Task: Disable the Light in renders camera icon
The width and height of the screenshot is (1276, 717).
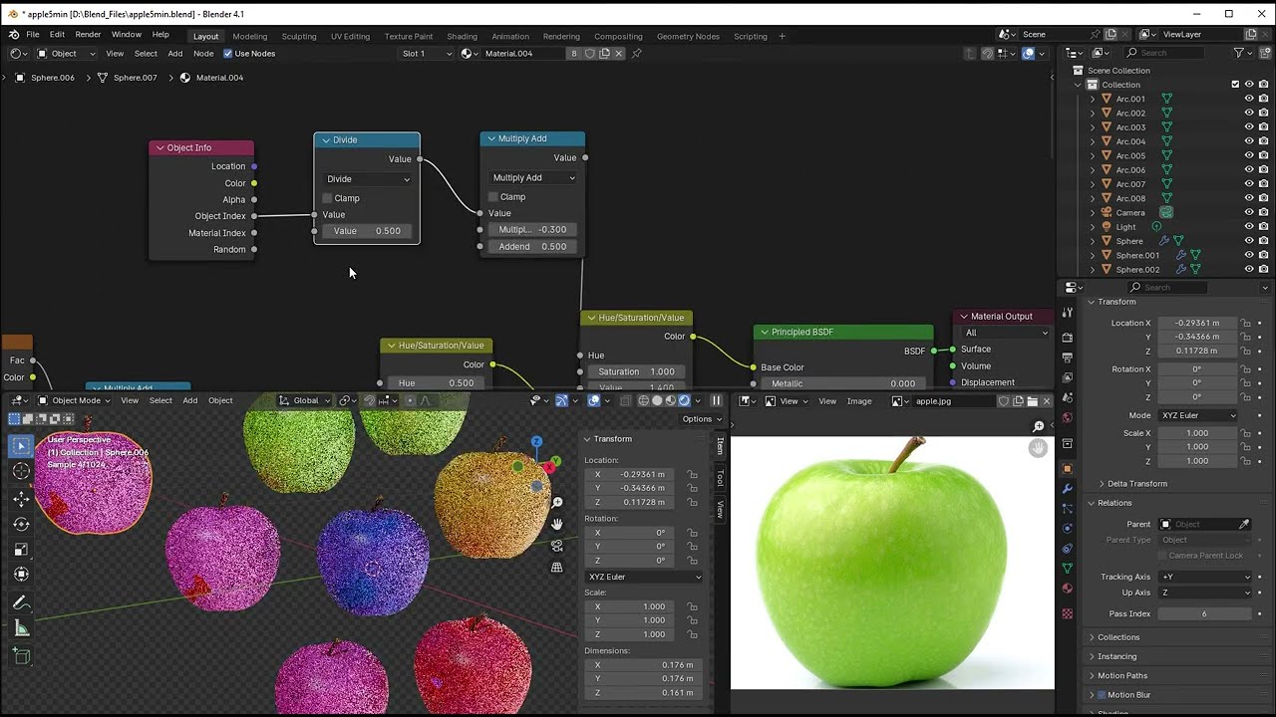Action: coord(1264,227)
